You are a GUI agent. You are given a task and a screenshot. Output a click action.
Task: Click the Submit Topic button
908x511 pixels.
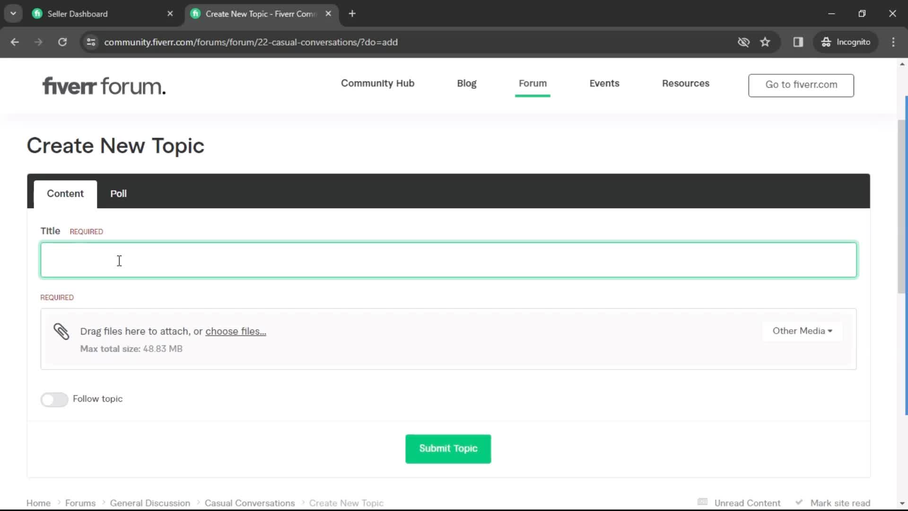pos(448,449)
